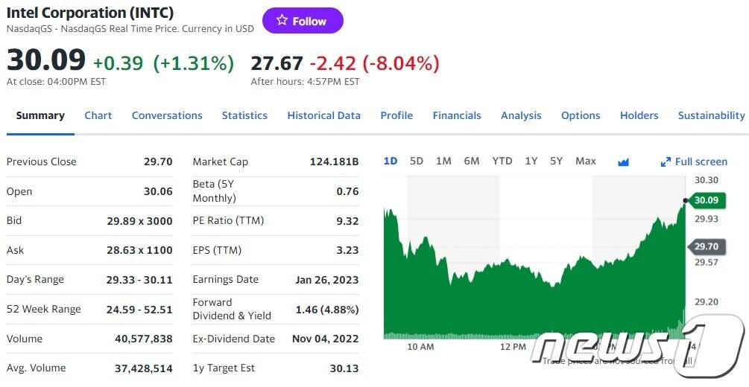Open the Holders tab
749x387 pixels.
click(x=639, y=115)
